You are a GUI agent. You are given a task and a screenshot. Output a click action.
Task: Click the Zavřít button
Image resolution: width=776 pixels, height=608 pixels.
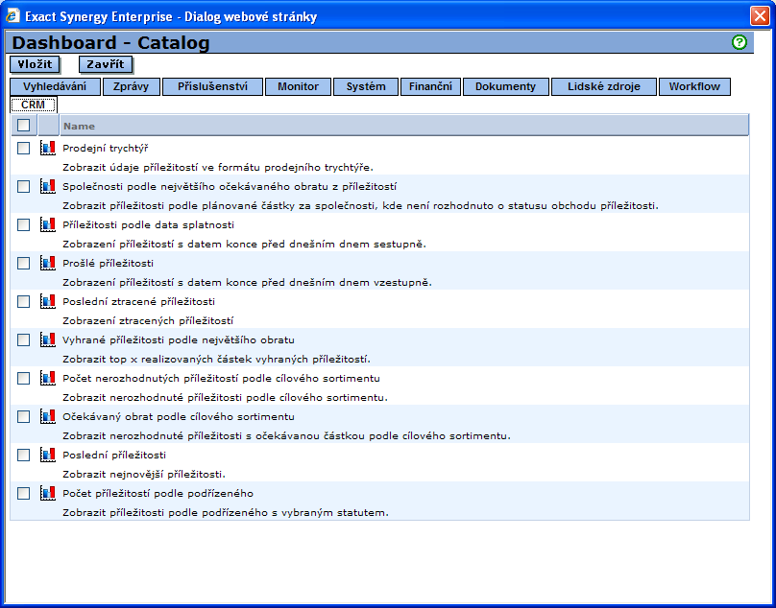pyautogui.click(x=106, y=64)
